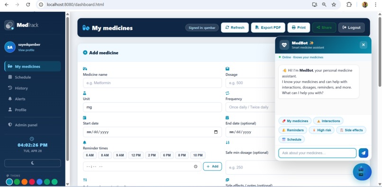The width and height of the screenshot is (382, 187).
Task: Click the High risk quick chip
Action: click(x=322, y=130)
